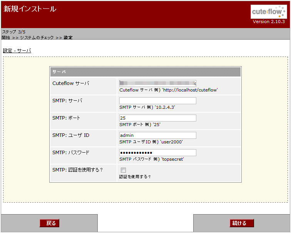
Task: Click the 'SMTP: ポート' label
Action: click(66, 118)
